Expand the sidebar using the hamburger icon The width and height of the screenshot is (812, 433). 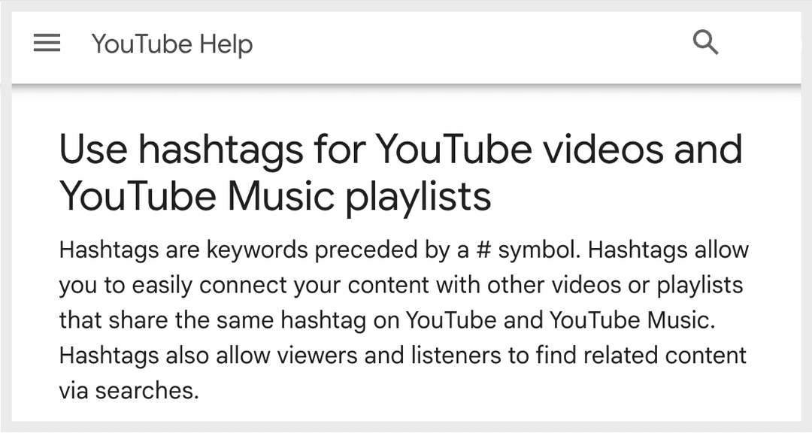click(x=47, y=43)
